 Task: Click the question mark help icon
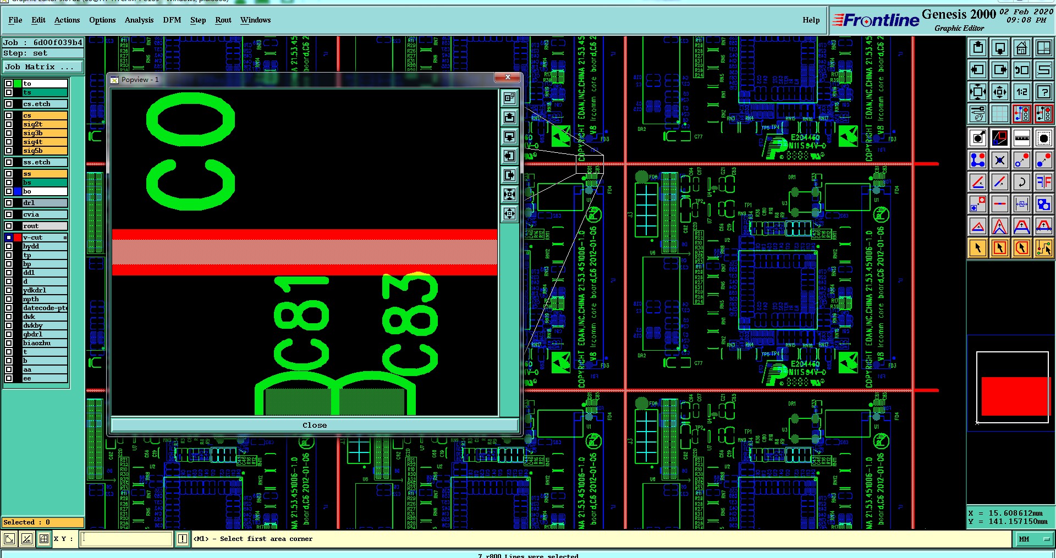tap(1043, 92)
